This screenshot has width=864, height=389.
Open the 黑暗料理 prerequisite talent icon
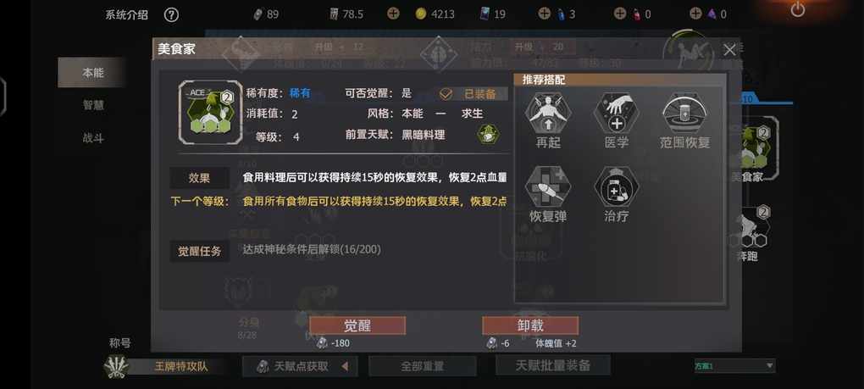pos(488,135)
